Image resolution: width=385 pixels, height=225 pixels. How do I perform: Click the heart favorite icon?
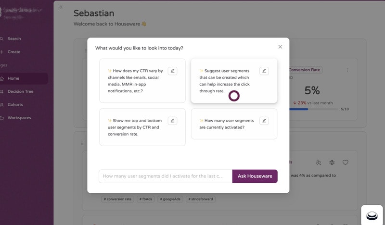tap(345, 162)
